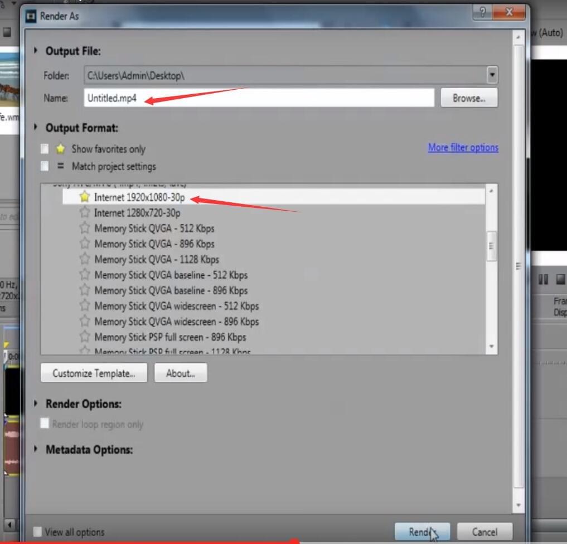Click the Name field containing Untitled.mp4

259,98
